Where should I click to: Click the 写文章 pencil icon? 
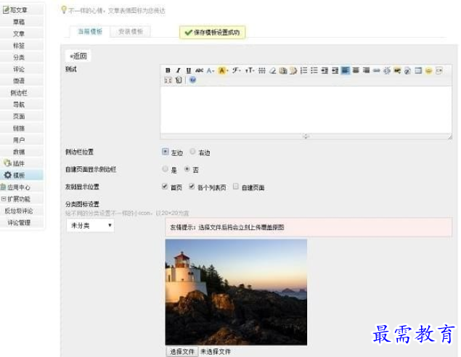pos(6,10)
